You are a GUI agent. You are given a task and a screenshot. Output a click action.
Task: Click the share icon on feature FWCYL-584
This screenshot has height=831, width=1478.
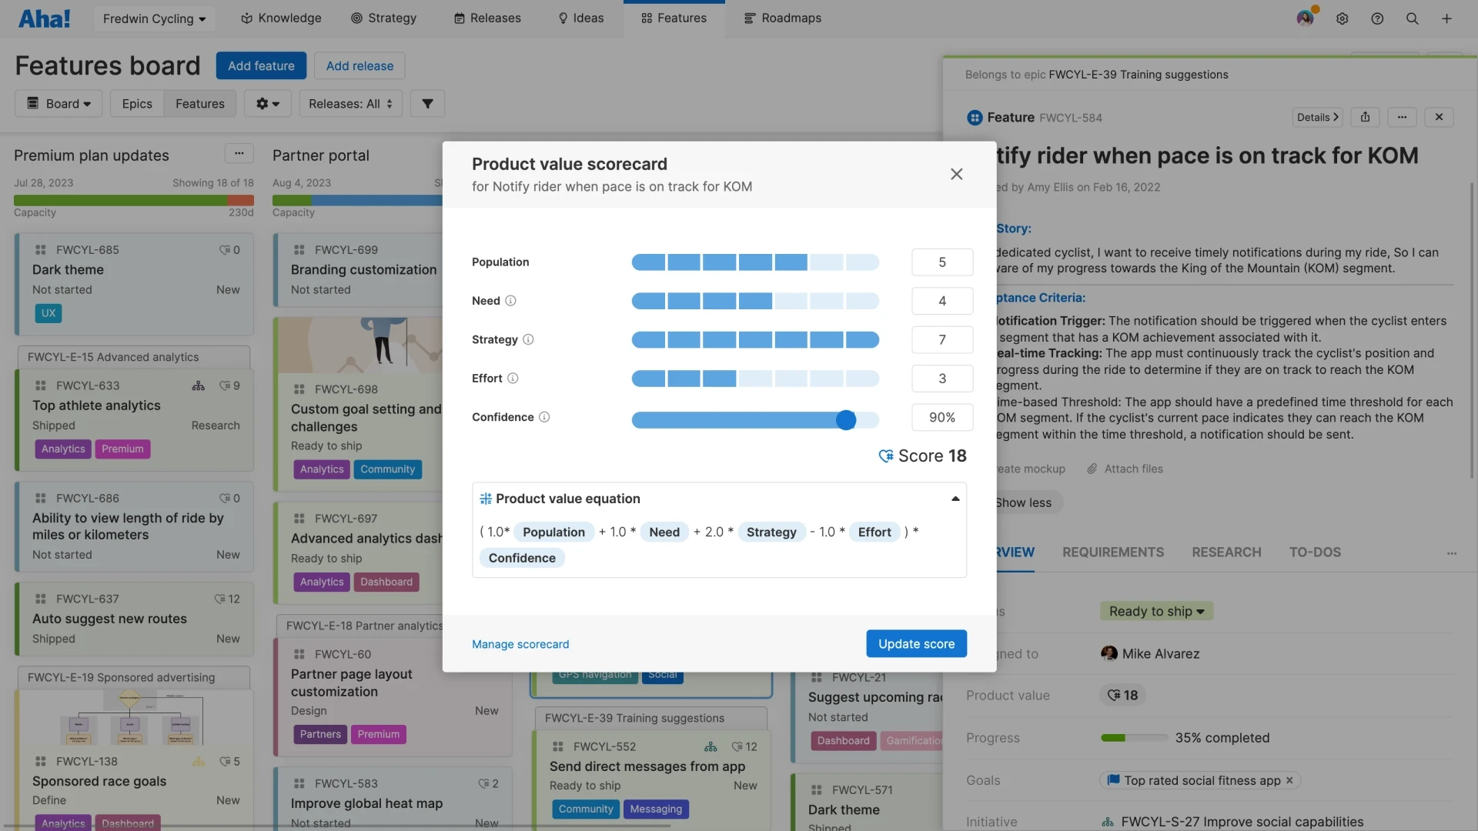[1366, 117]
